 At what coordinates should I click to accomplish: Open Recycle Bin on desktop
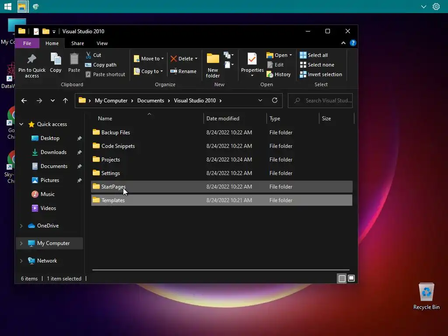pos(426,296)
